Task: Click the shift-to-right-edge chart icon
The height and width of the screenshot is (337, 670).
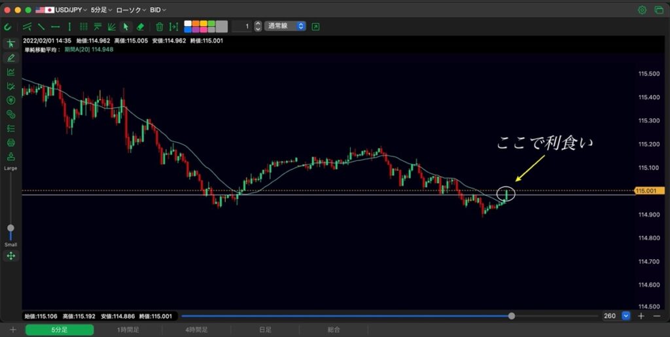Action: [x=173, y=26]
